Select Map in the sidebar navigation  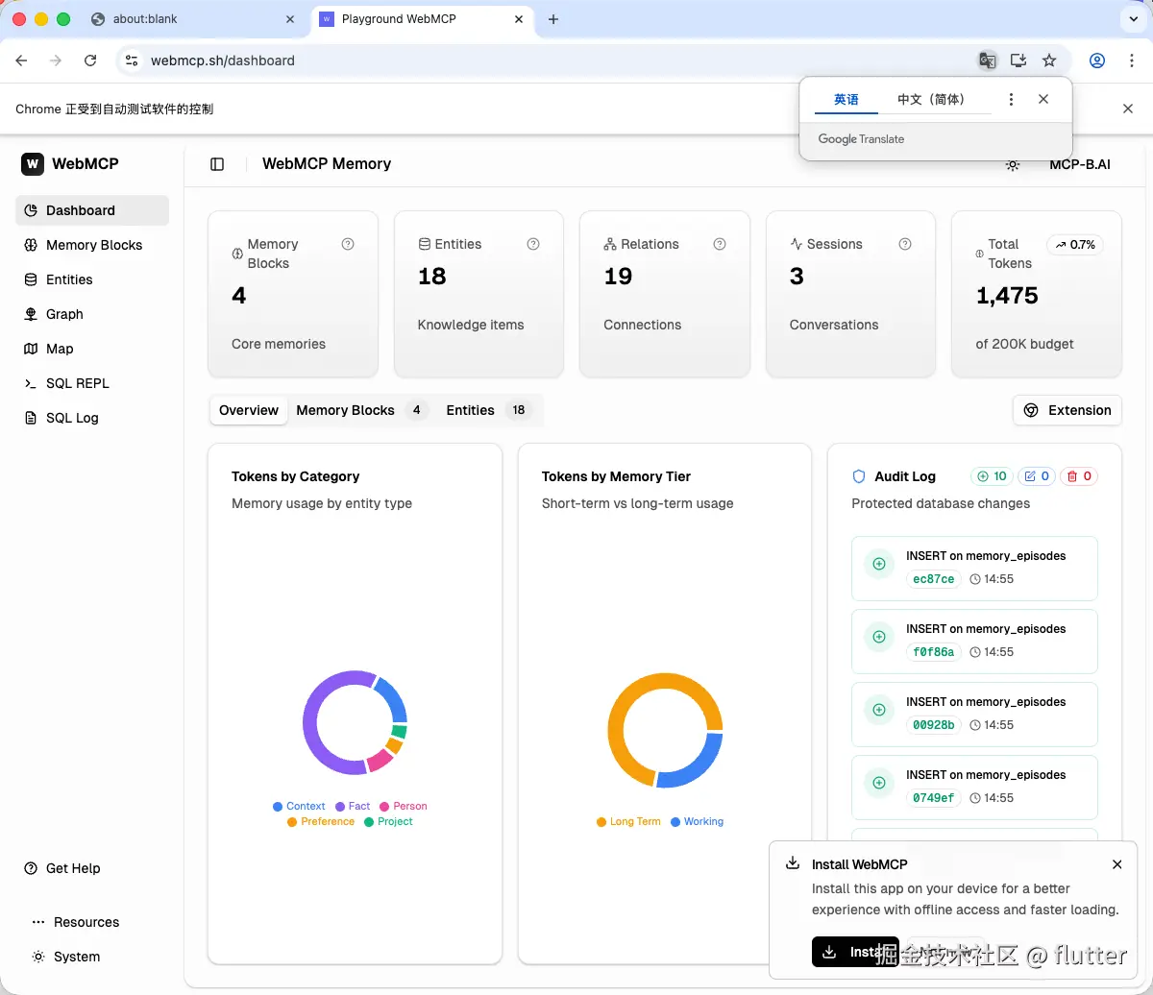point(60,349)
